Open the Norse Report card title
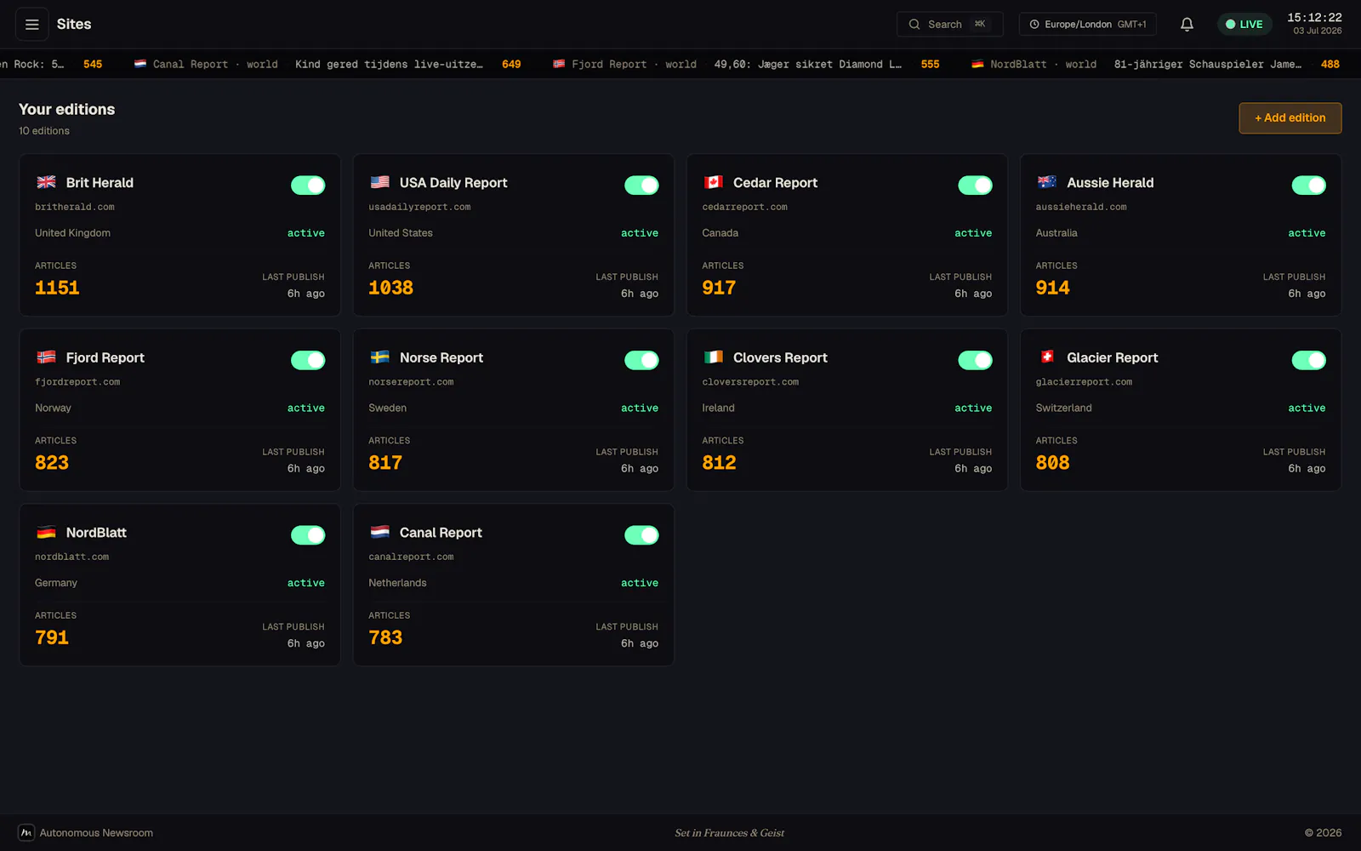1361x851 pixels. pyautogui.click(x=441, y=358)
